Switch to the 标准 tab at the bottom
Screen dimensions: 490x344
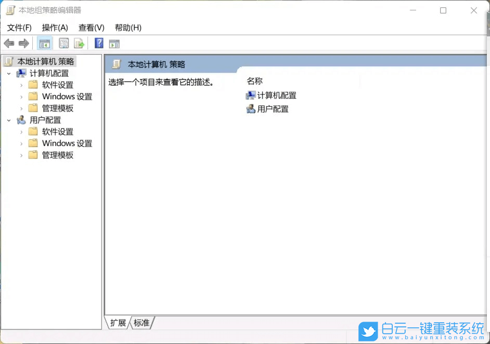pos(141,323)
